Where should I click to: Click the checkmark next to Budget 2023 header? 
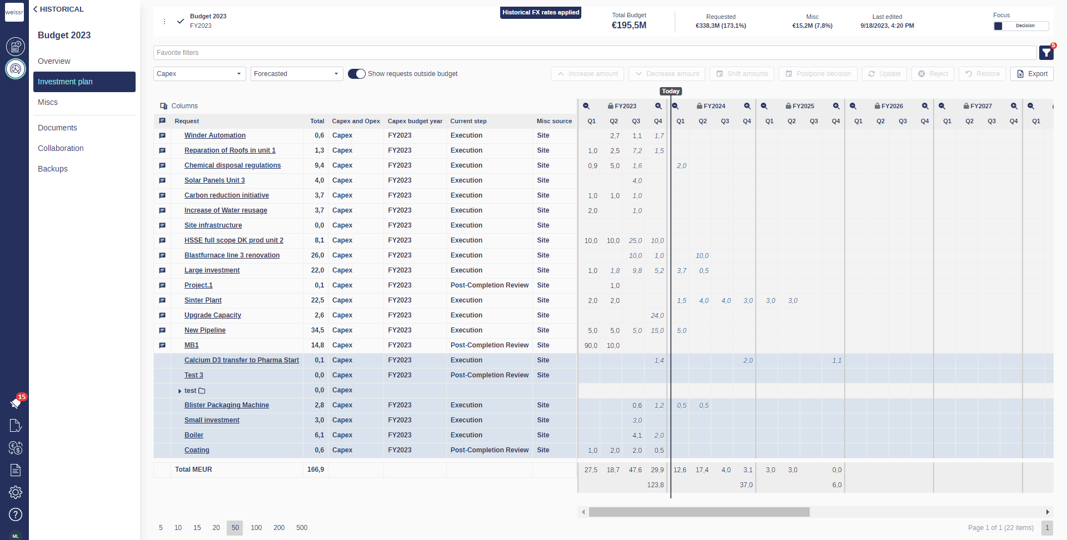click(181, 22)
